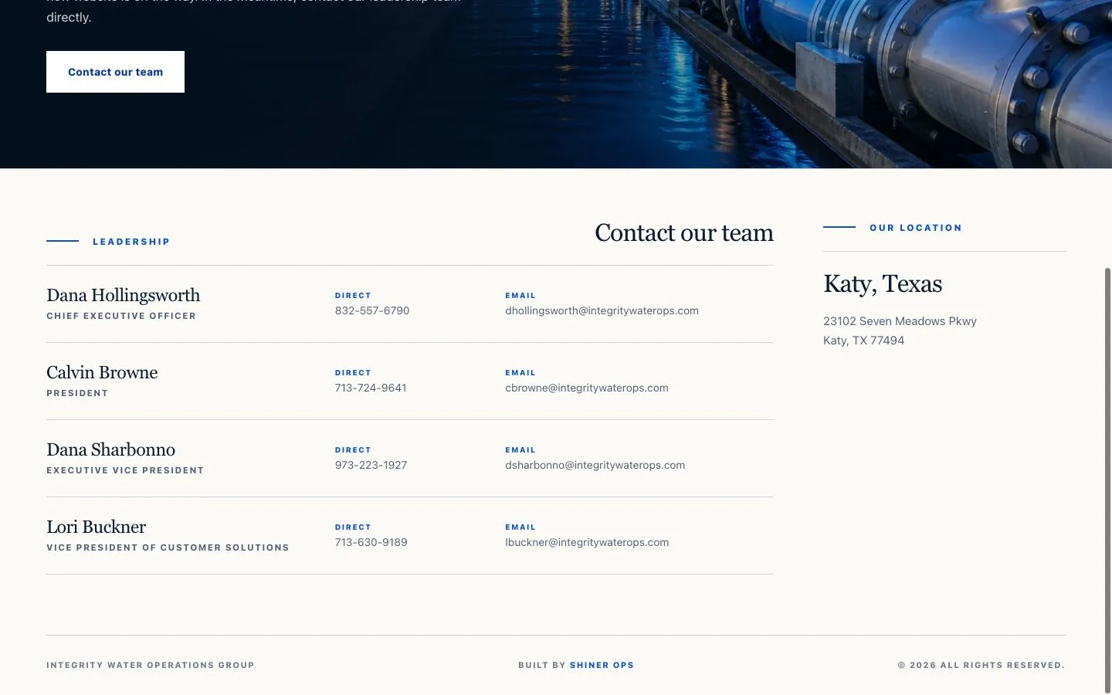Click the phone number 973-223-1927
Viewport: 1112px width, 695px height.
(x=371, y=465)
